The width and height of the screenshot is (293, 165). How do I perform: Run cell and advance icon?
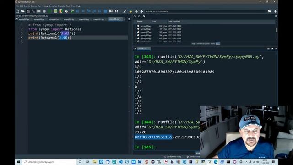[60, 11]
